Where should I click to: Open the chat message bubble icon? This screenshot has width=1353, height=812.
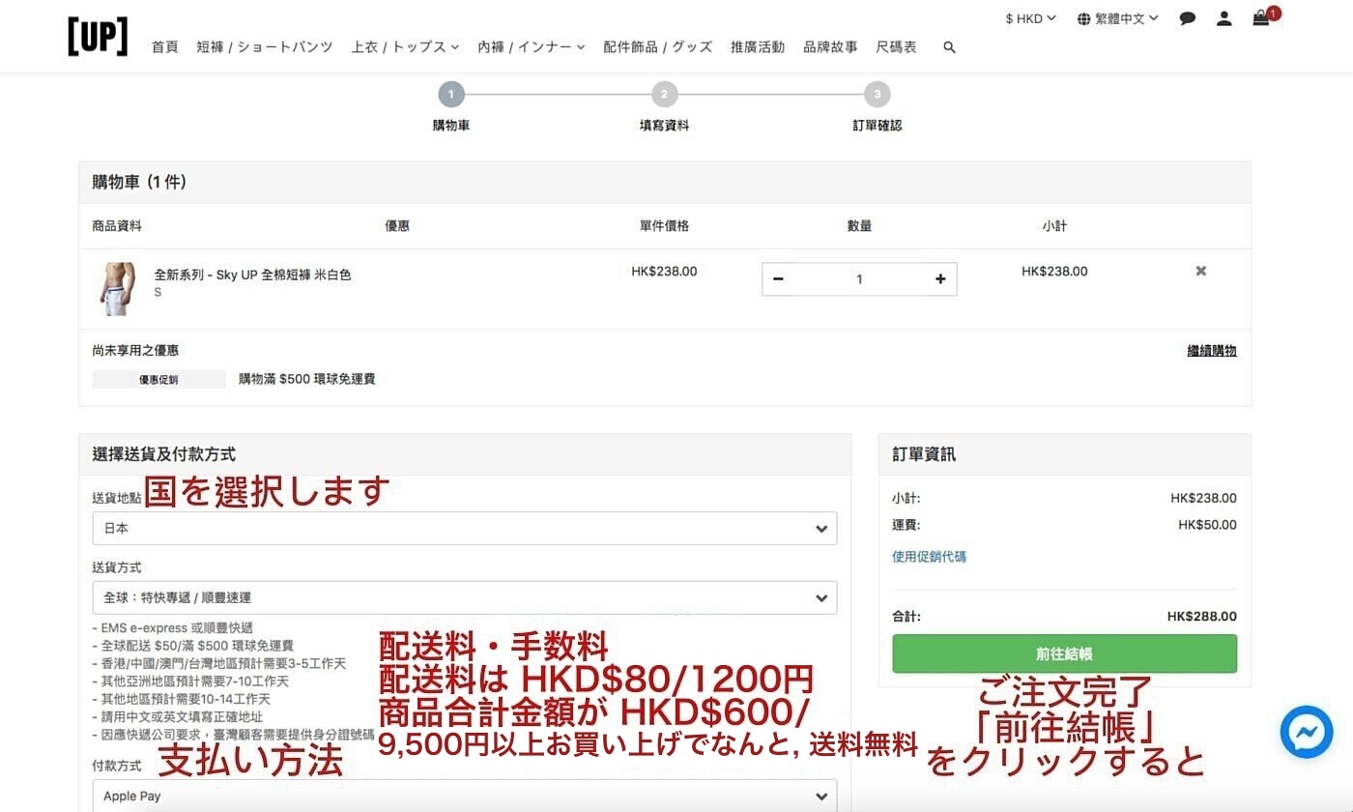point(1188,18)
